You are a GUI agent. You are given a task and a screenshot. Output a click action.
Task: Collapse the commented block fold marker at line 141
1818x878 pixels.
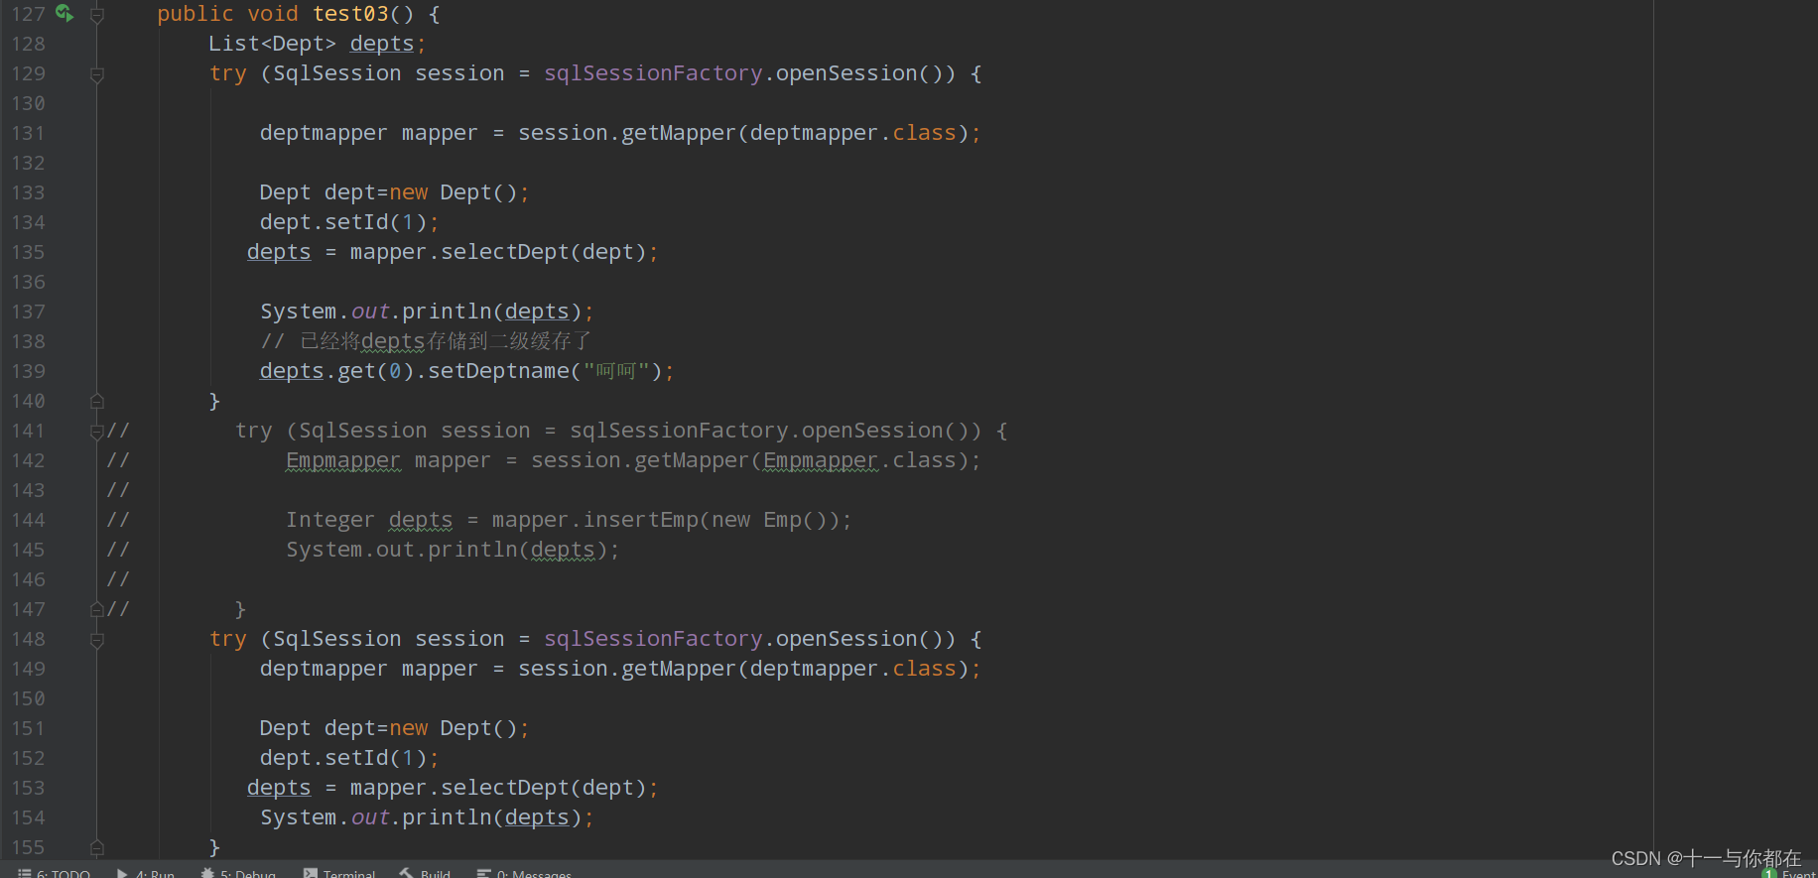click(97, 432)
